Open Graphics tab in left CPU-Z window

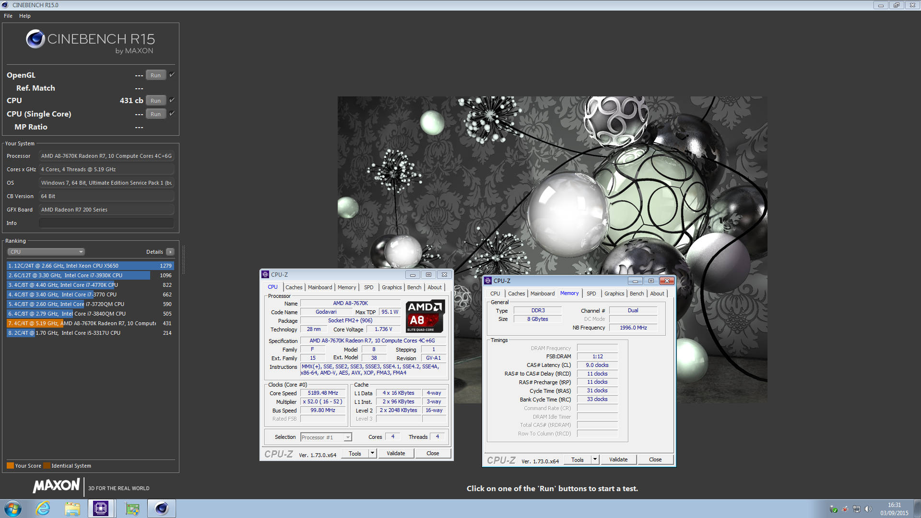click(x=392, y=287)
